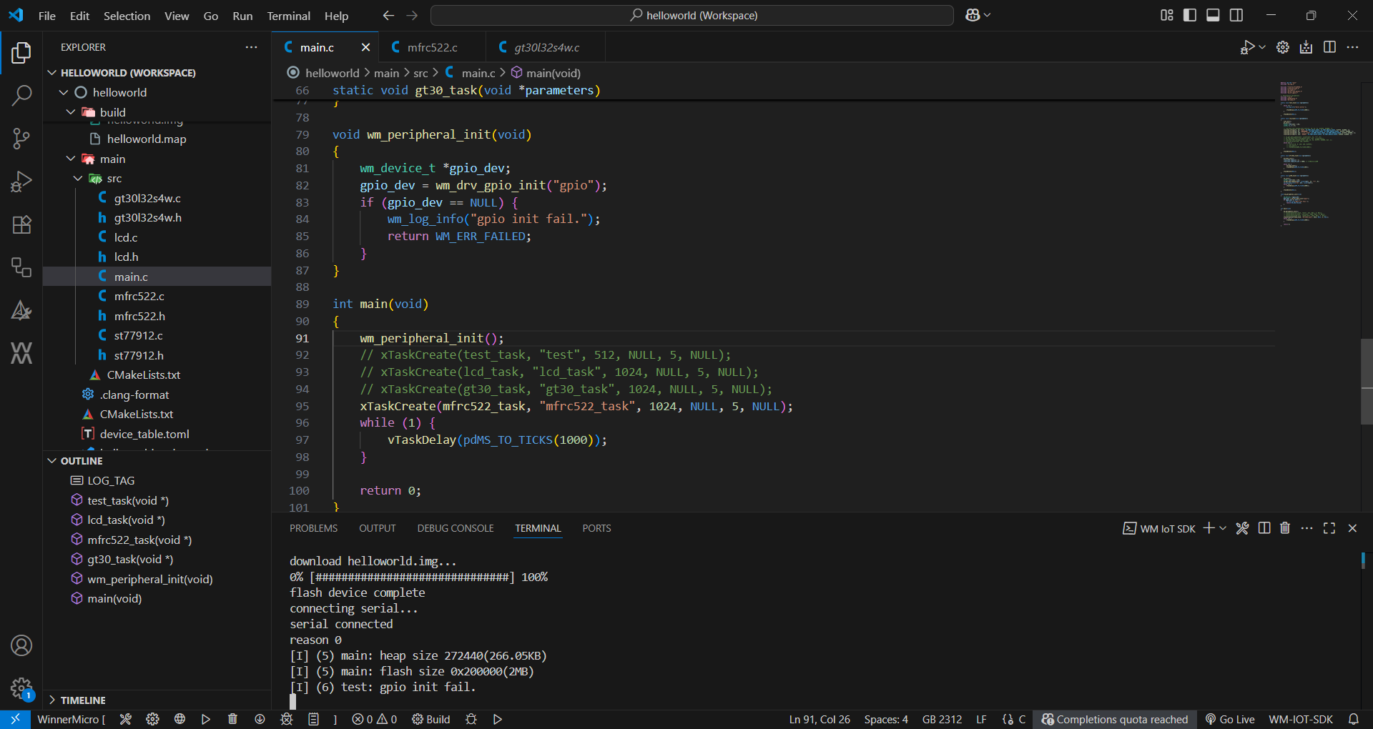Switch to the gt30l32s4w.c editor tab

[546, 47]
